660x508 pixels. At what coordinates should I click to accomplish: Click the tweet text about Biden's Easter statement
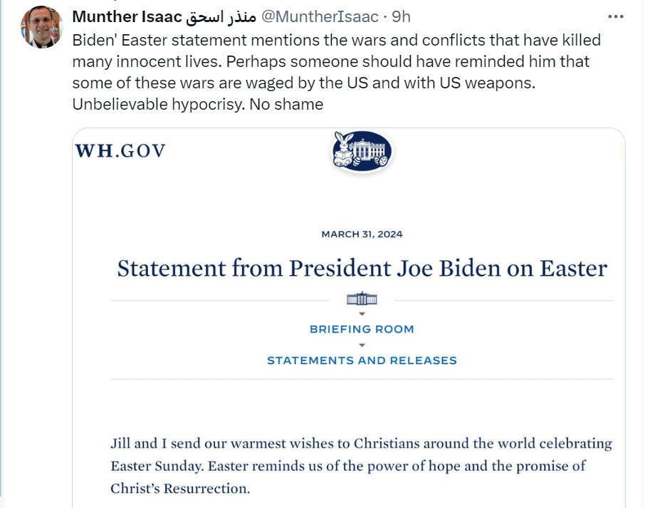(336, 72)
